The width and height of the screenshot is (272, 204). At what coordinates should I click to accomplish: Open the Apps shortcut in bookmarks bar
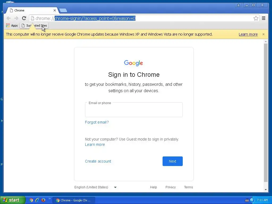coord(12,25)
